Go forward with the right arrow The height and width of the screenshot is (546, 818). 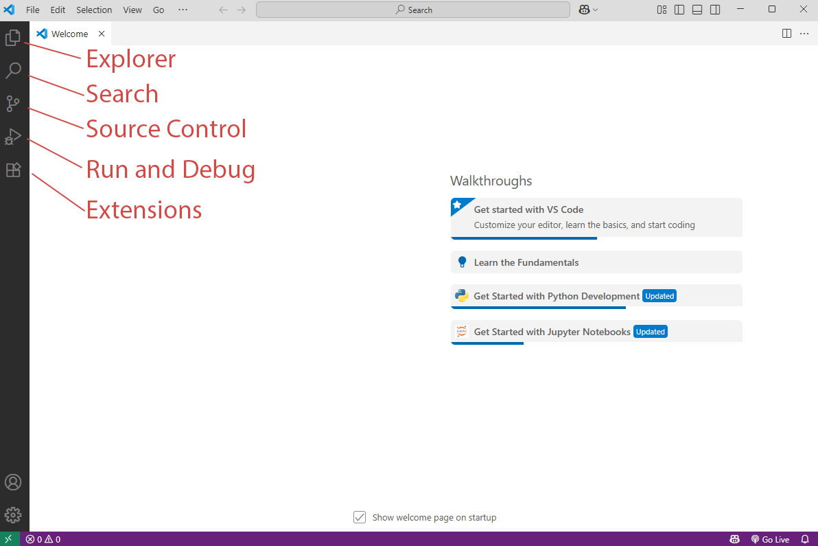coord(241,10)
